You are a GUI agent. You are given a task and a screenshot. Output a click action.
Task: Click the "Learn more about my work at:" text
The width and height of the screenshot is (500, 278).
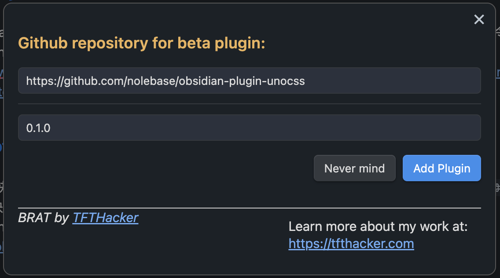(x=378, y=227)
